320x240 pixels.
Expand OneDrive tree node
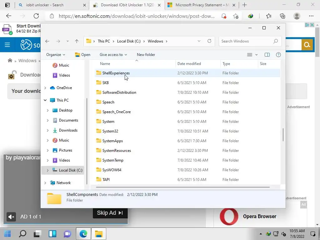45,88
